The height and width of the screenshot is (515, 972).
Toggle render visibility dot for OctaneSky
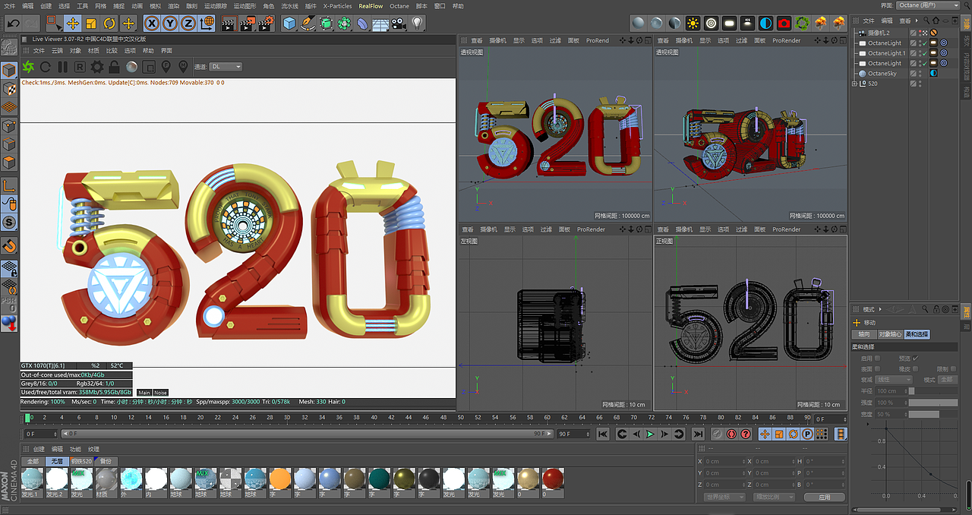(920, 74)
